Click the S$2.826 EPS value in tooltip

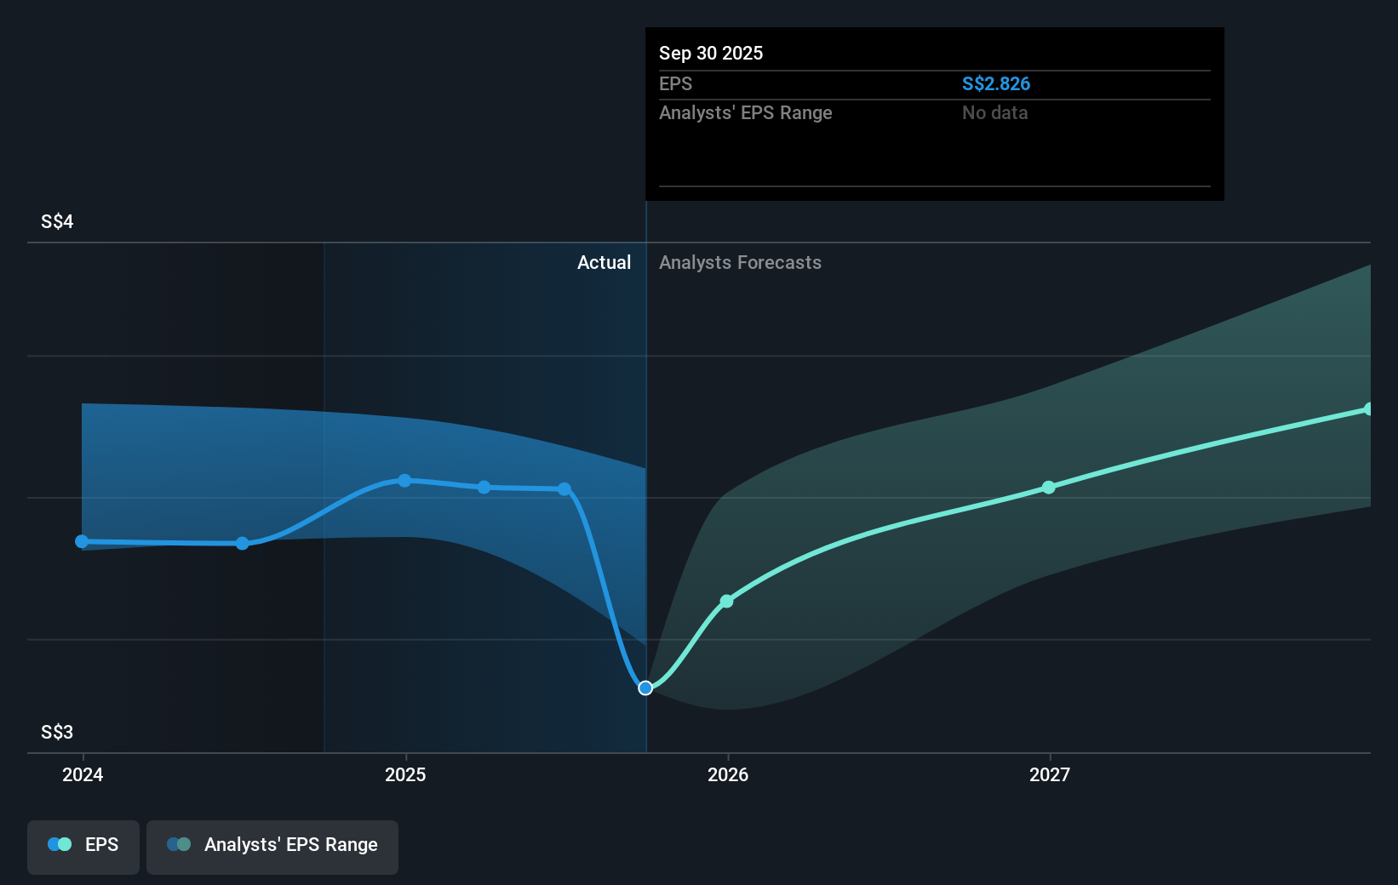coord(995,84)
